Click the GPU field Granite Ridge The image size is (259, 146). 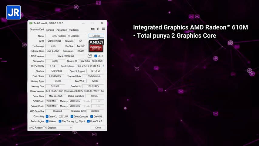click(x=54, y=41)
